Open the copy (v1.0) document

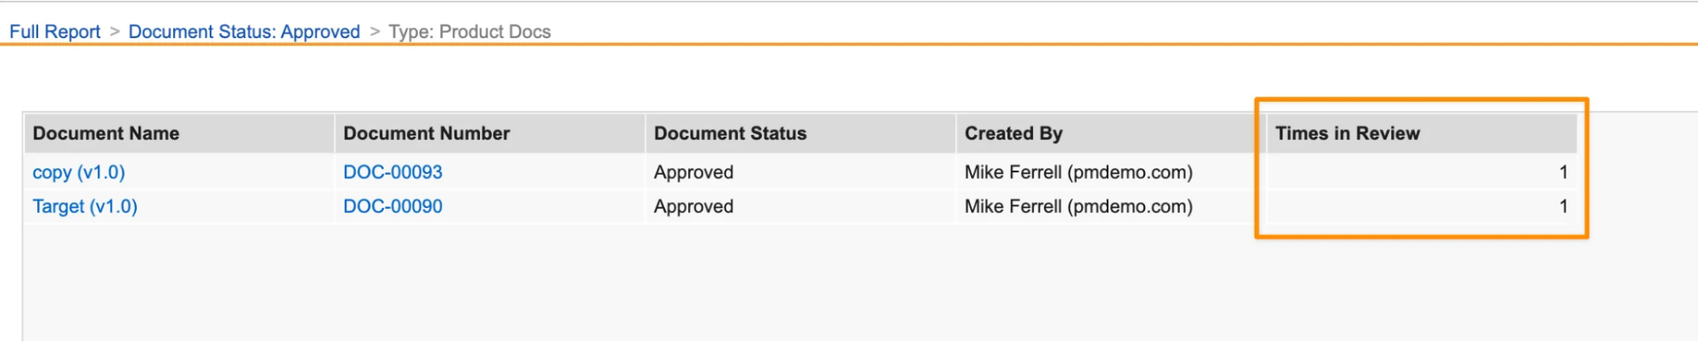[x=79, y=172]
